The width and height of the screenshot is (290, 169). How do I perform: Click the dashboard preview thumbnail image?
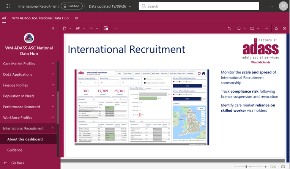(142, 107)
